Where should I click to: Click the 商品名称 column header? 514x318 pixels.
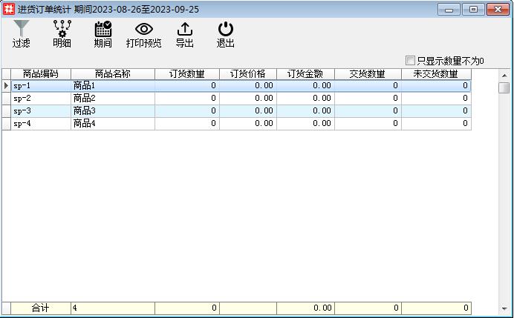pyautogui.click(x=113, y=74)
